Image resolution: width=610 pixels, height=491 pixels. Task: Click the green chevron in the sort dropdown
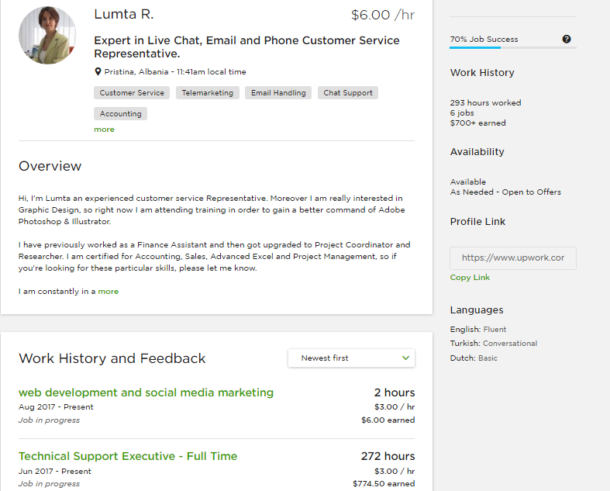pos(405,358)
